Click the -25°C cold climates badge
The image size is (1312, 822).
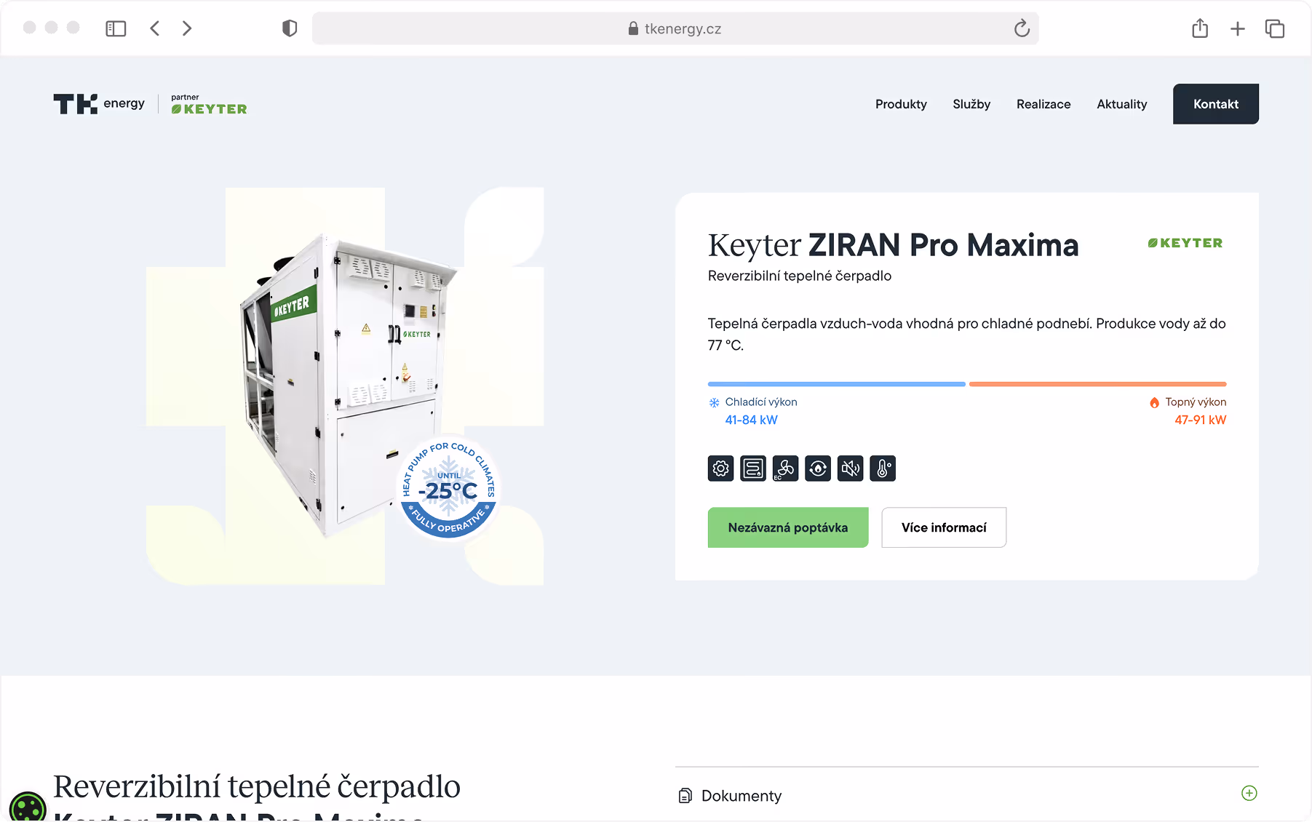coord(448,488)
